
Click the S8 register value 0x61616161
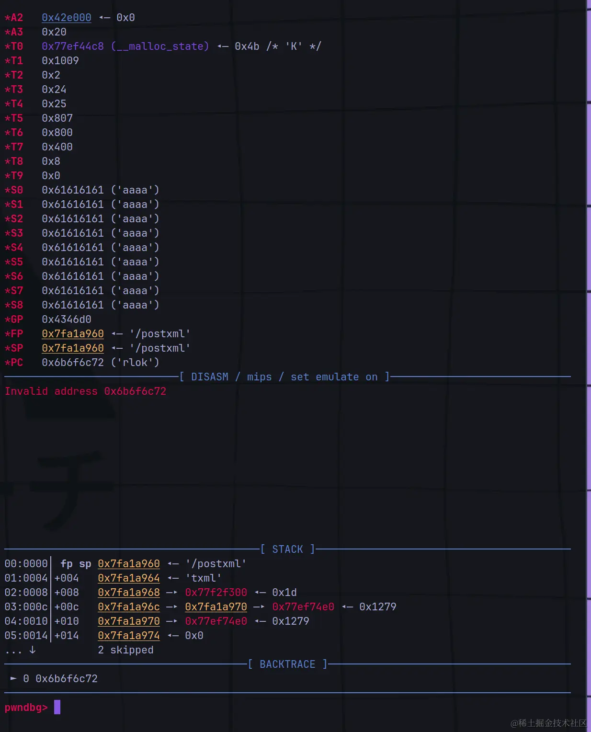[x=73, y=305]
